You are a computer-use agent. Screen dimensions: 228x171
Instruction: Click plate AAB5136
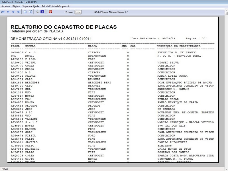[17, 59]
